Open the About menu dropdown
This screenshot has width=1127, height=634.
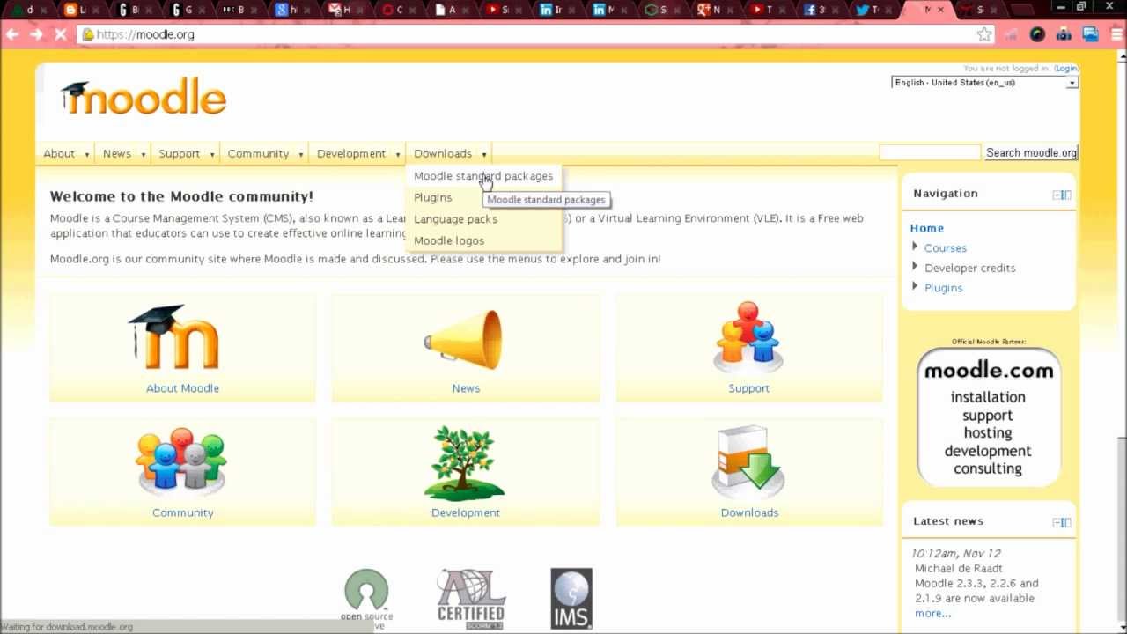pos(66,153)
